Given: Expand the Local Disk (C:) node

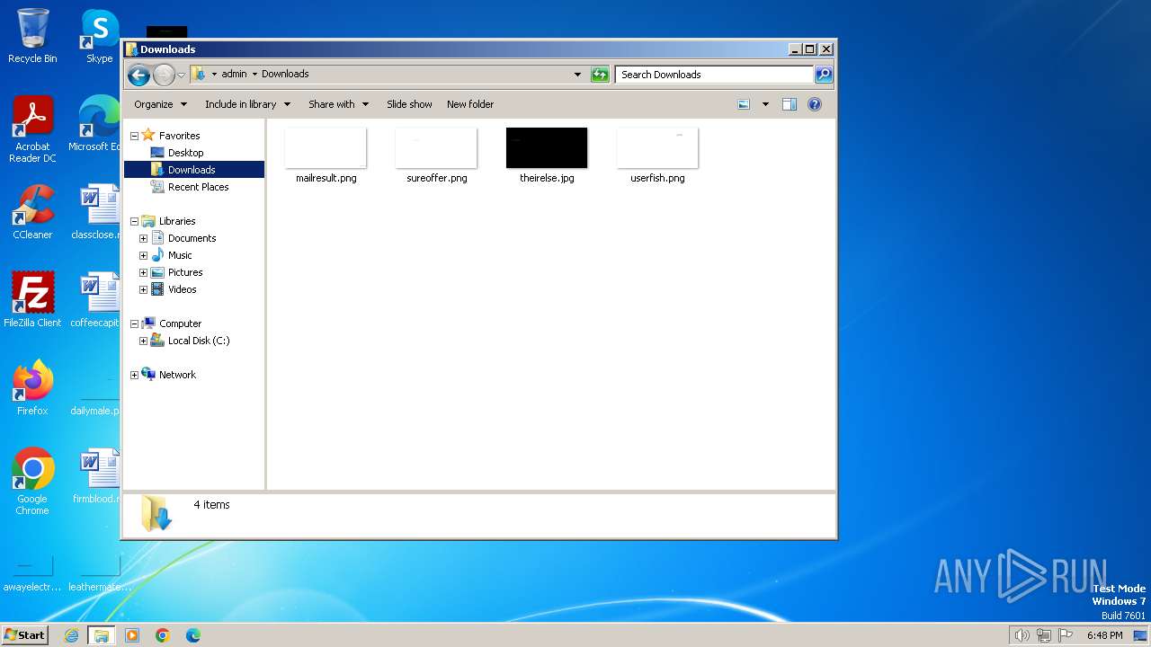Looking at the screenshot, I should pyautogui.click(x=143, y=341).
